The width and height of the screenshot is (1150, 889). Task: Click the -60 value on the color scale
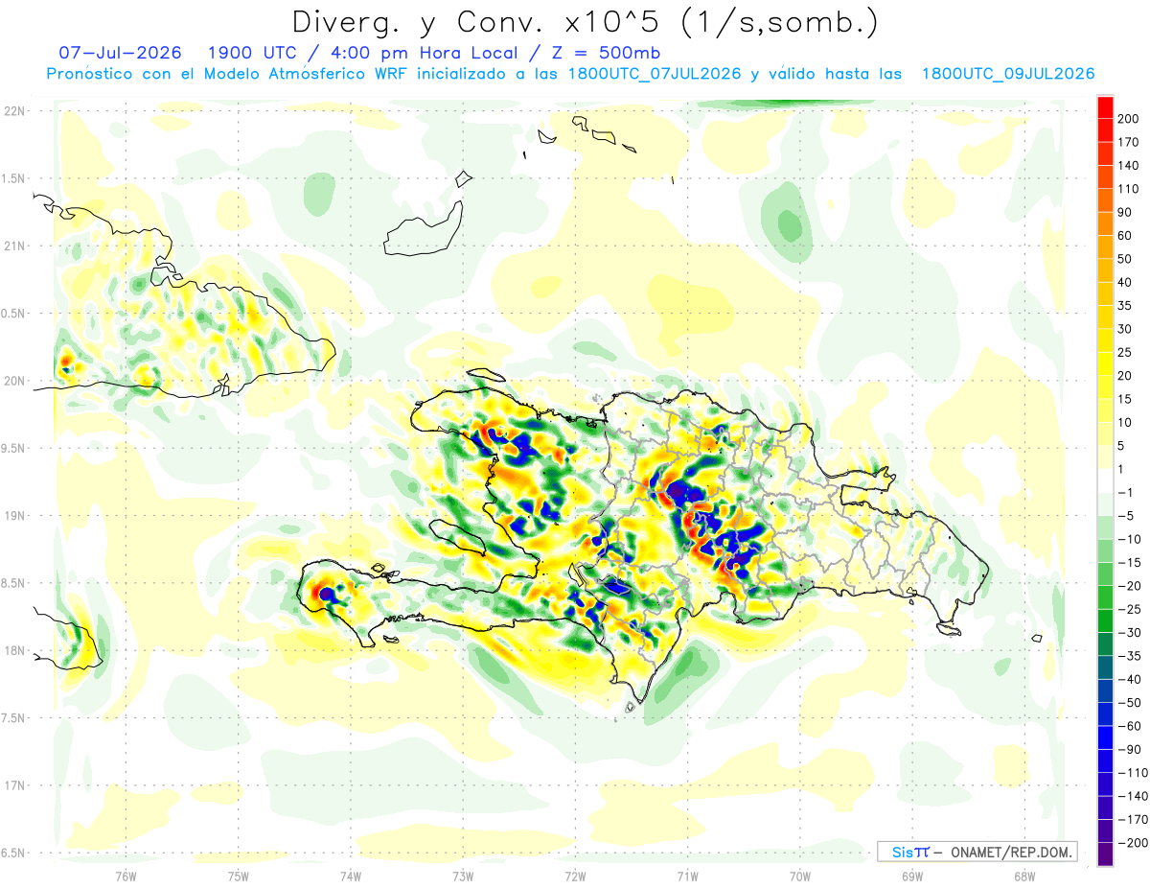point(1131,726)
